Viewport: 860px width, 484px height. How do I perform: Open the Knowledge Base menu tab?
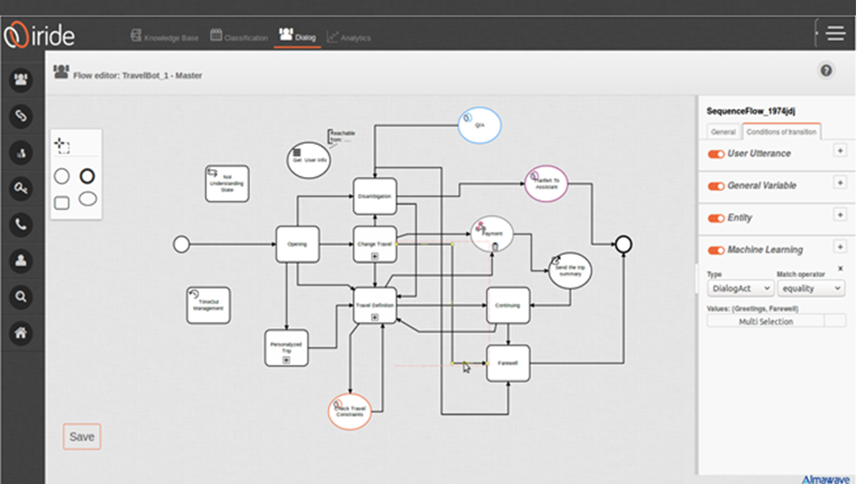(165, 37)
